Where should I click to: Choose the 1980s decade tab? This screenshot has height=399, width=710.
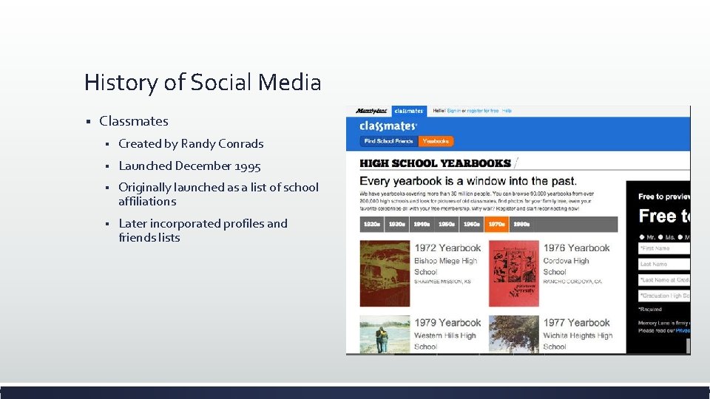pos(521,225)
